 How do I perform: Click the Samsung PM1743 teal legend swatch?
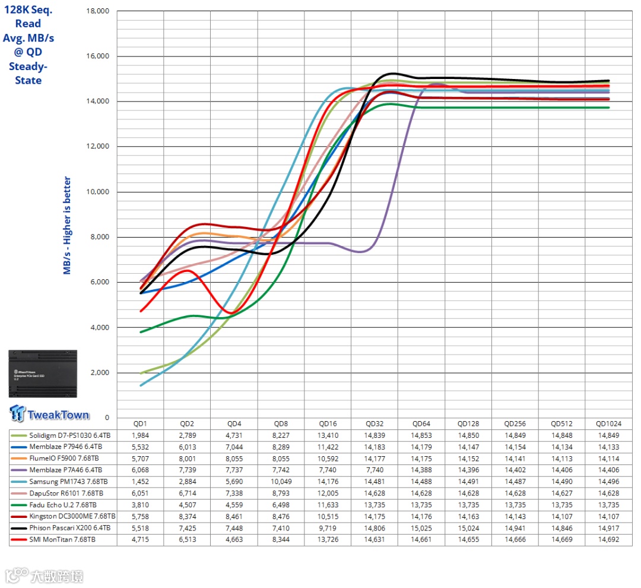point(19,482)
